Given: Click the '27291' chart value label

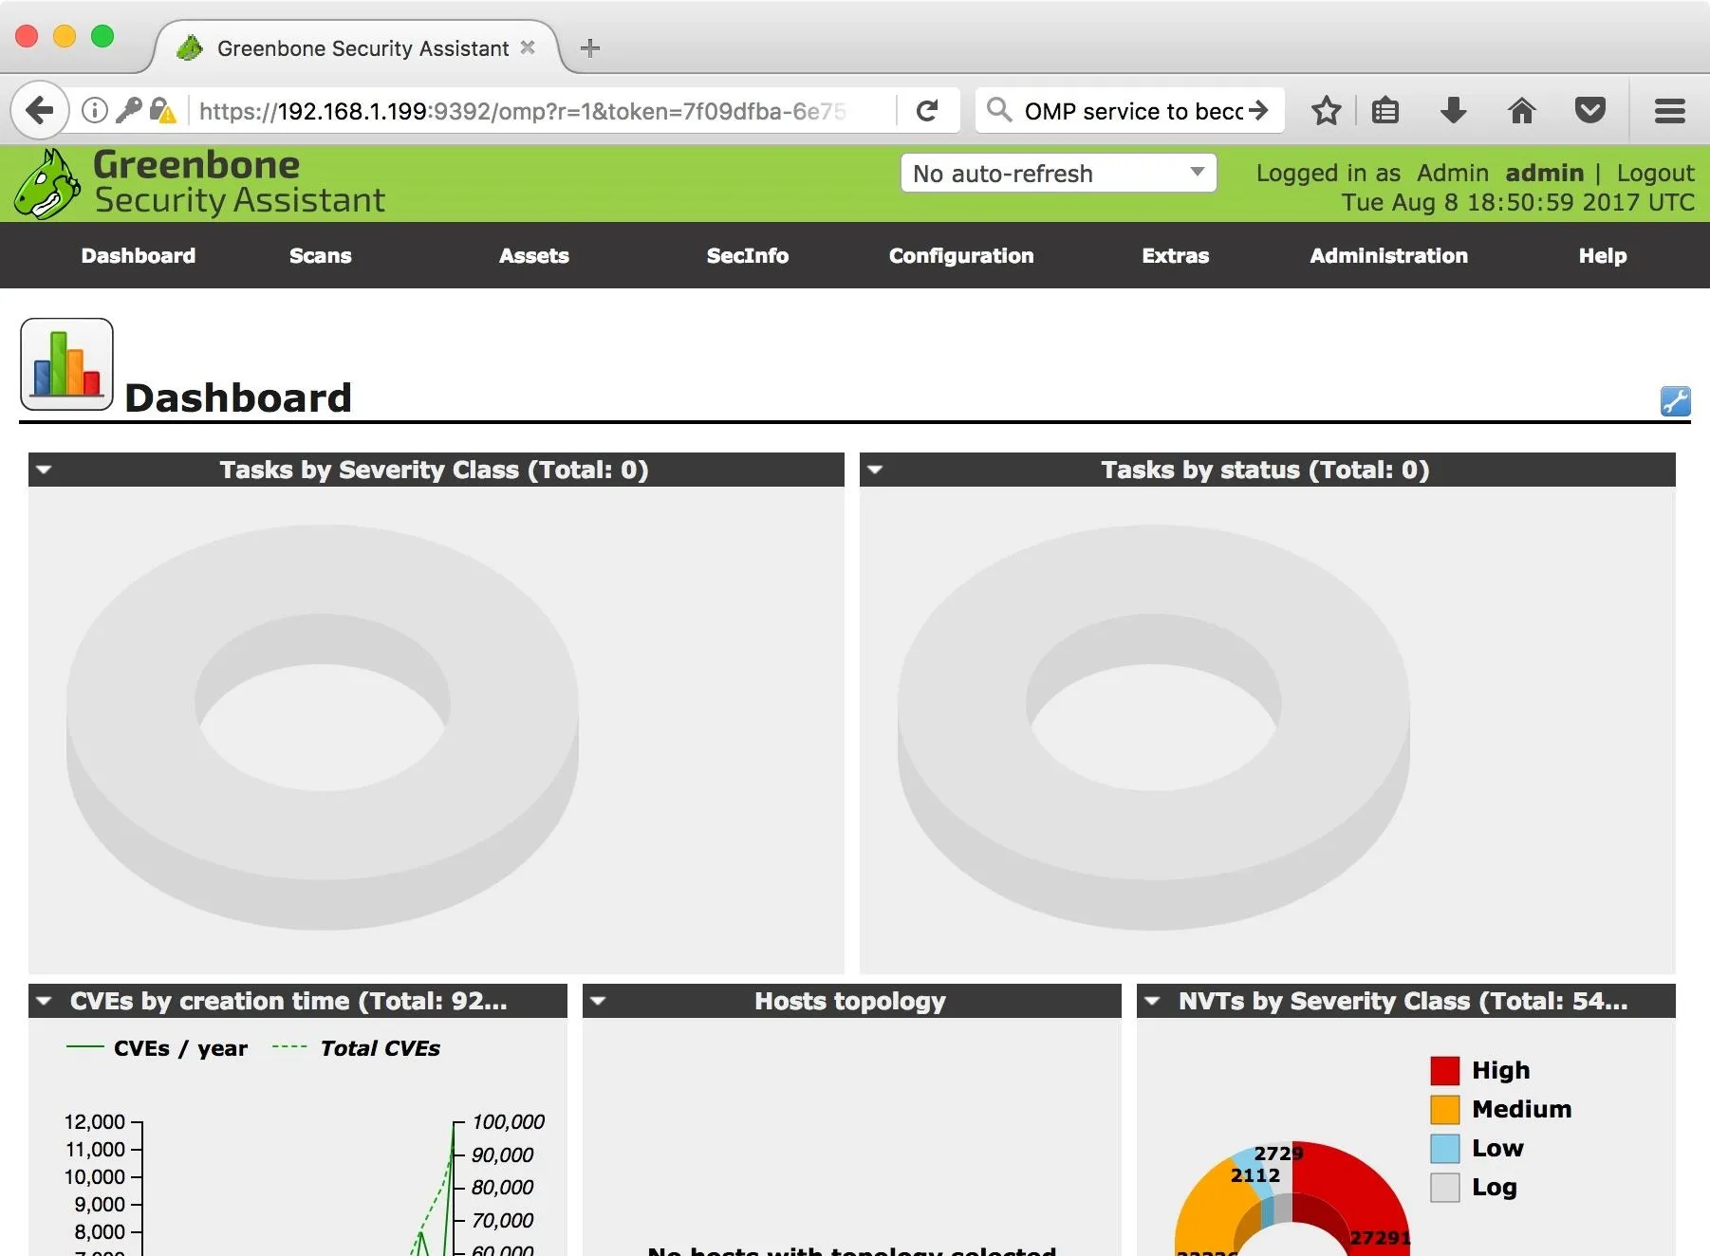Looking at the screenshot, I should pos(1381,1238).
